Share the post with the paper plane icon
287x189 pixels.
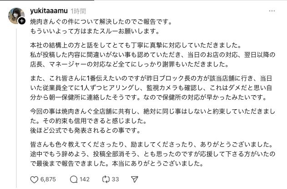tap(135, 179)
